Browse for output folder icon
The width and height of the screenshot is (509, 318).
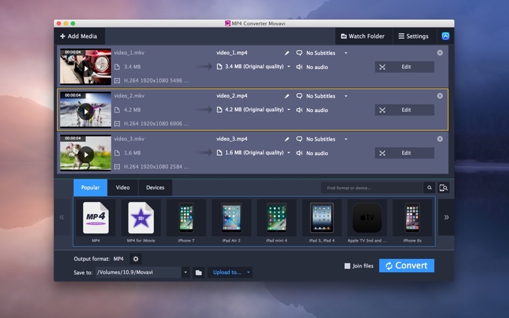199,273
